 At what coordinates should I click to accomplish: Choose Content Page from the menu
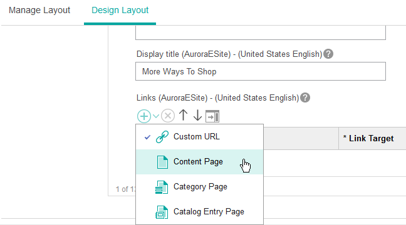199,162
